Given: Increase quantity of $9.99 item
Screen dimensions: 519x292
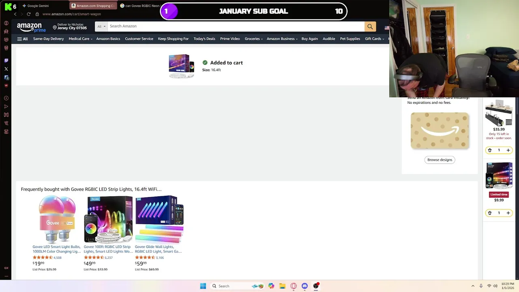Looking at the screenshot, I should point(508,213).
